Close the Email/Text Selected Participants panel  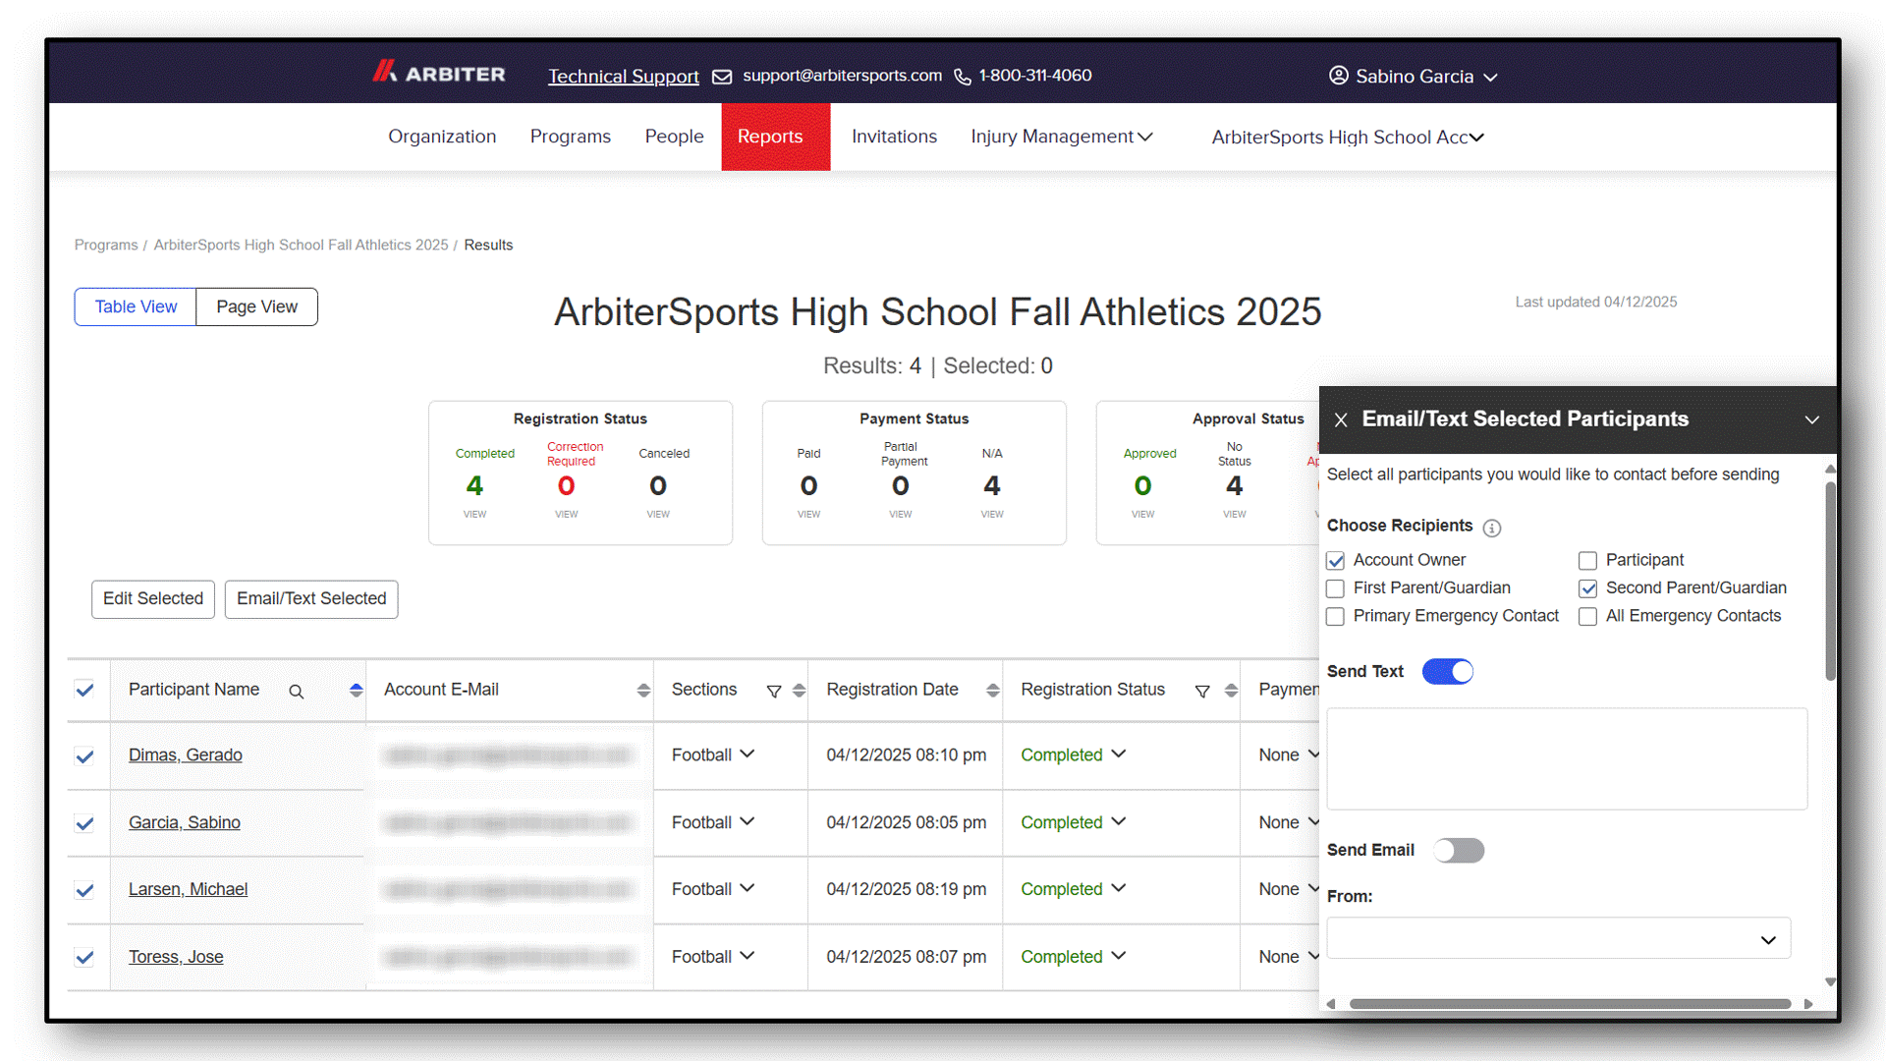coord(1341,419)
